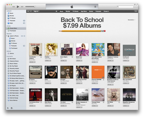Go to previous track with rewind icon
This screenshot has width=144, height=118.
[x=14, y=7]
